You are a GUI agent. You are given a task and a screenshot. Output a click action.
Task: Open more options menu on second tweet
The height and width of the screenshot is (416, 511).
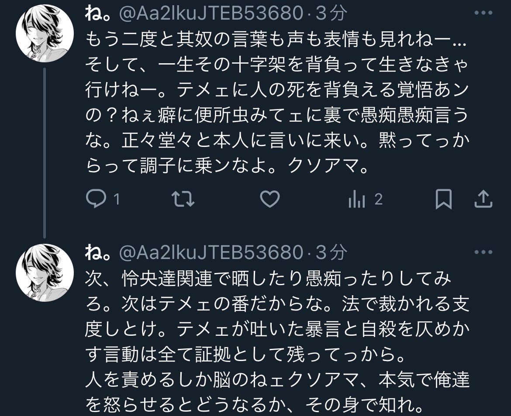pyautogui.click(x=483, y=252)
